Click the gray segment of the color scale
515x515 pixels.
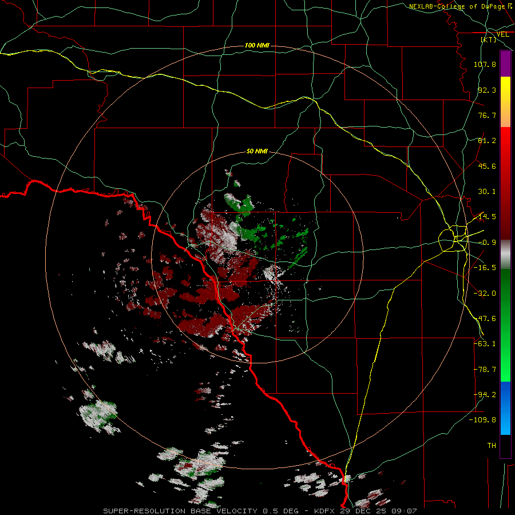pyautogui.click(x=505, y=255)
